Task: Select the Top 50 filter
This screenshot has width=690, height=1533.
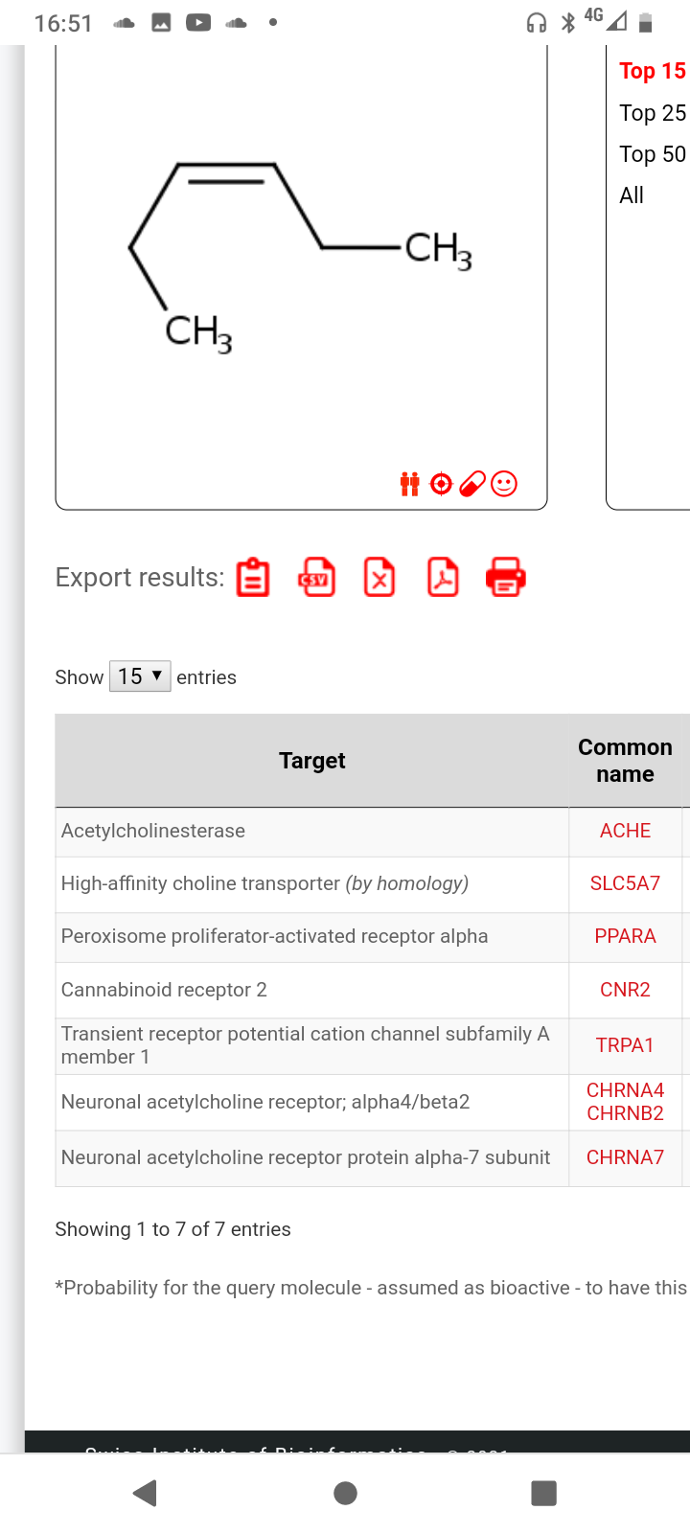Action: [x=653, y=154]
